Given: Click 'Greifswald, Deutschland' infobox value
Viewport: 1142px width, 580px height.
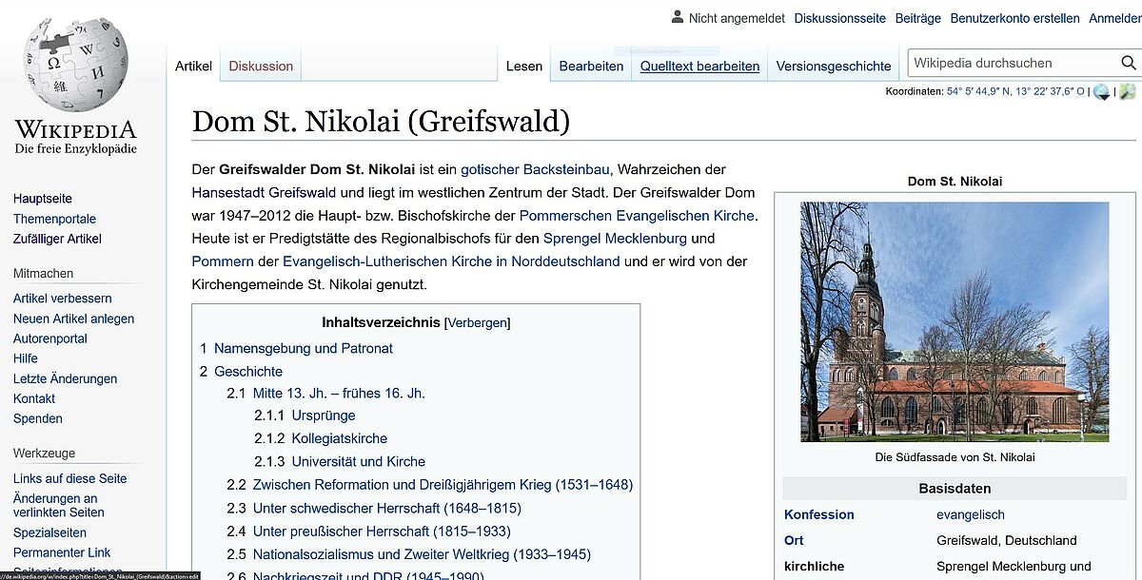Looking at the screenshot, I should point(1007,540).
